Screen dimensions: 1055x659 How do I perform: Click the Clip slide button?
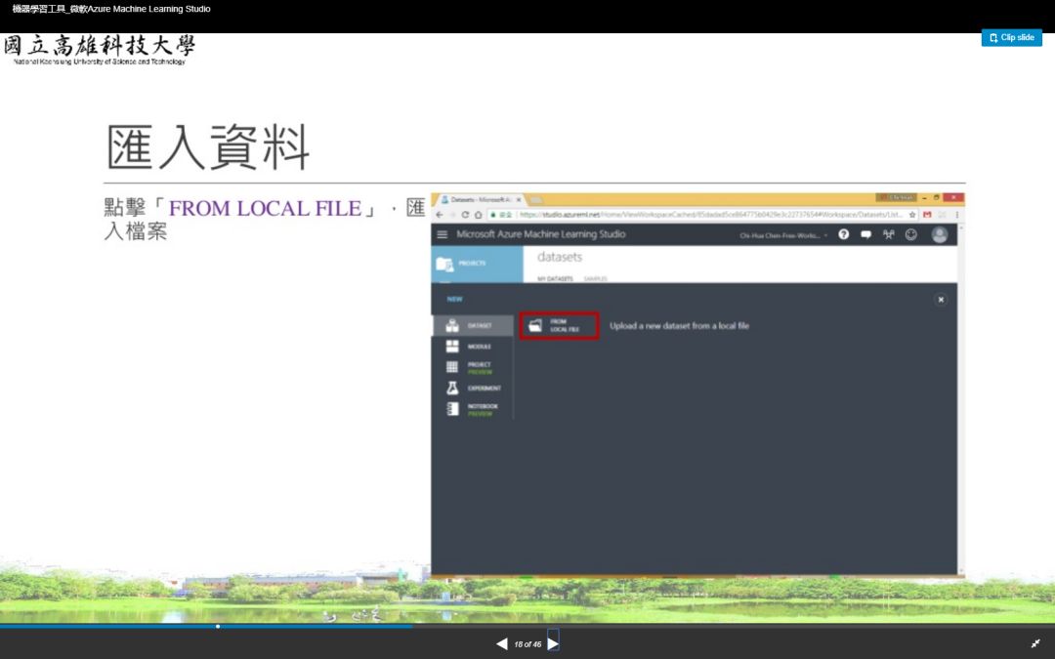point(1011,38)
